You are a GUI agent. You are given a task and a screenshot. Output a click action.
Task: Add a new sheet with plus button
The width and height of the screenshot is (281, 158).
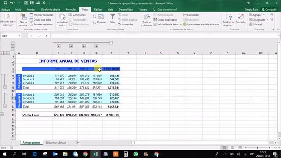point(78,142)
